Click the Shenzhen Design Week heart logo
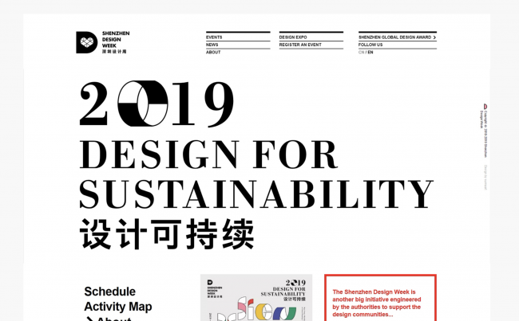 point(87,42)
